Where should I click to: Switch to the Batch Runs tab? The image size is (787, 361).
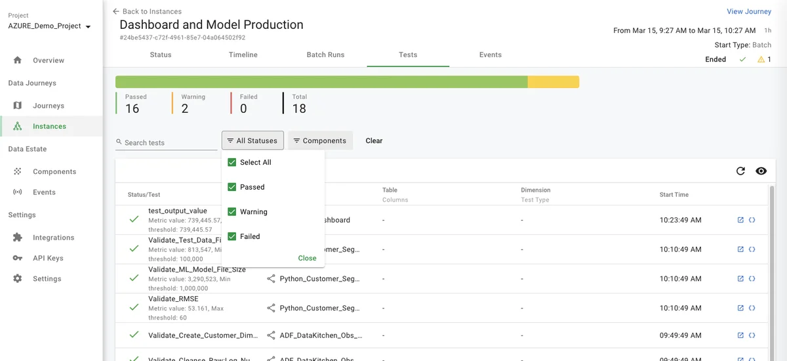(325, 55)
